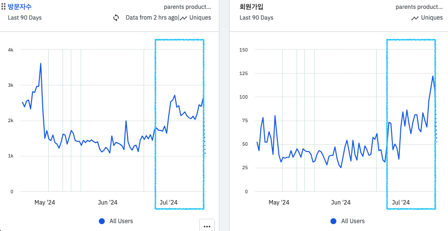Click the May '24 axis label on 방문자수 chart
The height and width of the screenshot is (231, 448).
pos(45,202)
